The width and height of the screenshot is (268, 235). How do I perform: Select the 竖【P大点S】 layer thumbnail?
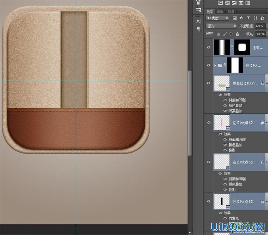[222, 201]
